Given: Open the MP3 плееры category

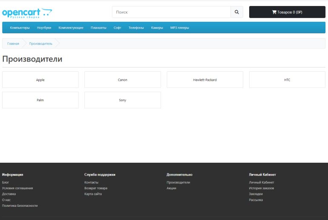Looking at the screenshot, I should click(179, 28).
